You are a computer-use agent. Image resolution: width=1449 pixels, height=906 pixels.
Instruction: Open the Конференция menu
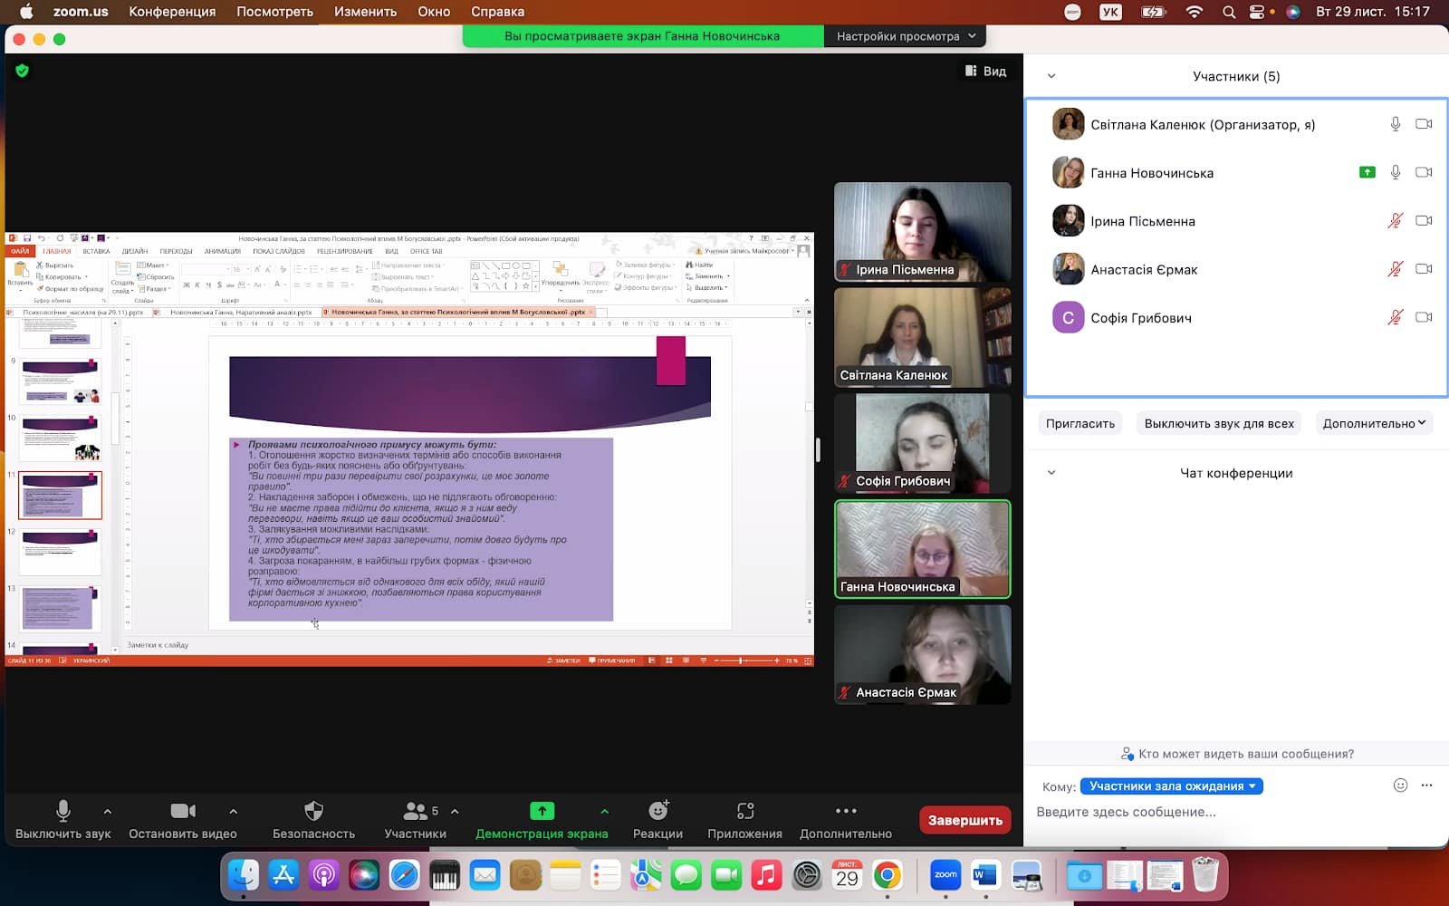pyautogui.click(x=172, y=12)
